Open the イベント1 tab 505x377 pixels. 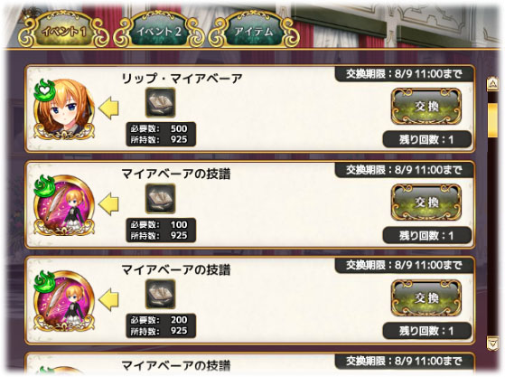tap(64, 31)
